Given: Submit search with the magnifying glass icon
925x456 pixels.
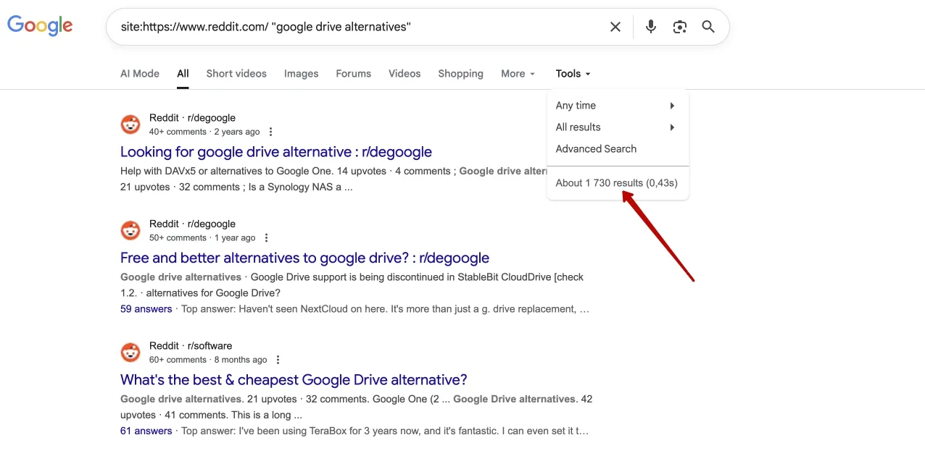Looking at the screenshot, I should 708,27.
